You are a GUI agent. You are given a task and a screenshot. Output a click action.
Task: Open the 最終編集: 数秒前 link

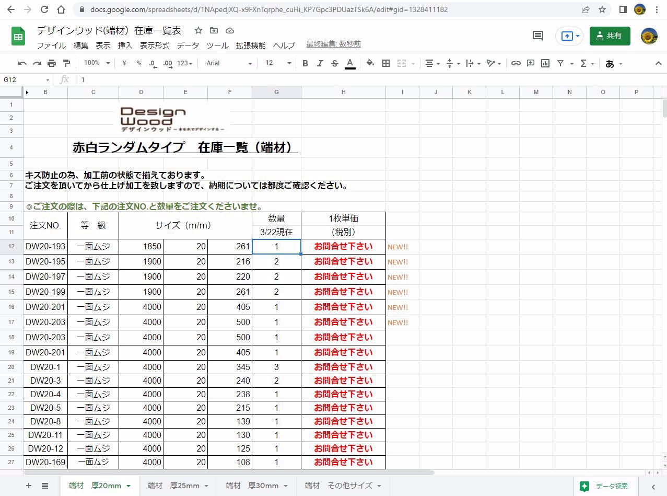pos(333,44)
